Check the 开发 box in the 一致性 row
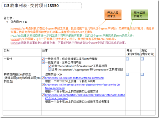159x118 pixels. 128,59
